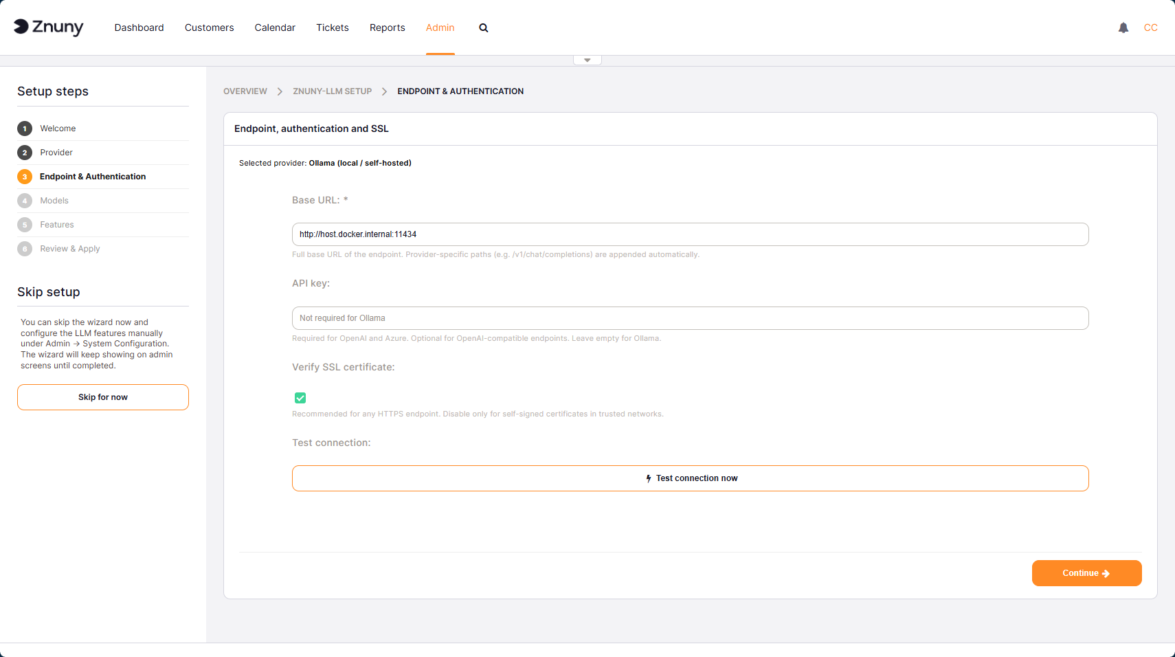Open the CC user avatar menu
Screen dimensions: 1175x657
pos(1151,28)
